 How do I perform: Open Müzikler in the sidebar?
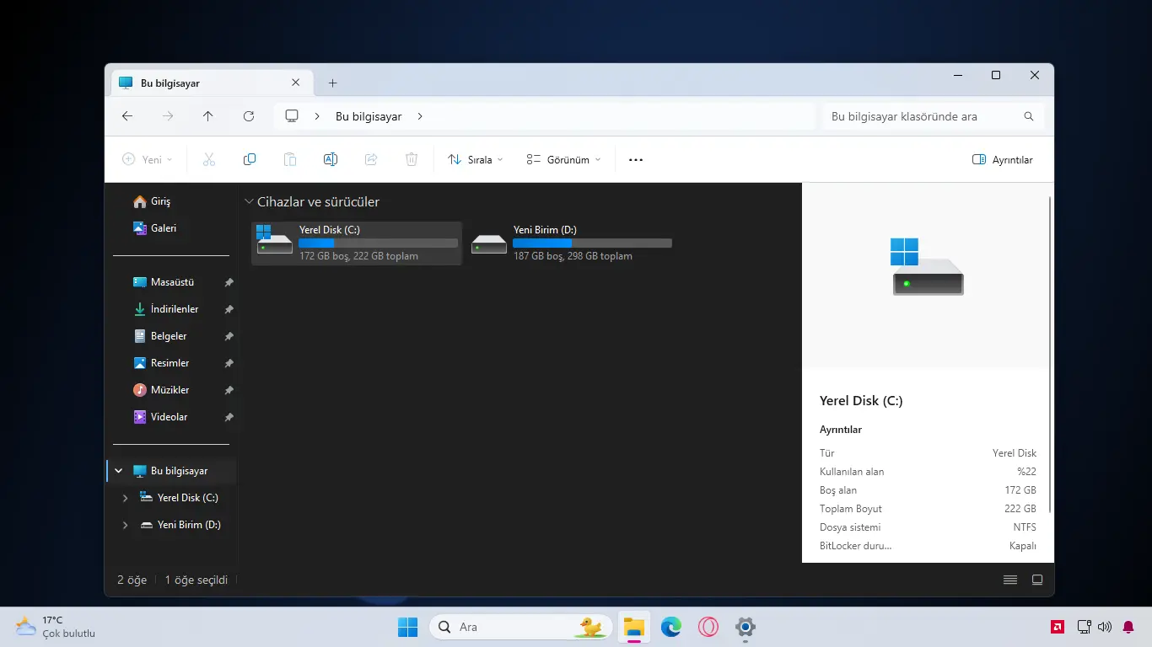[171, 390]
